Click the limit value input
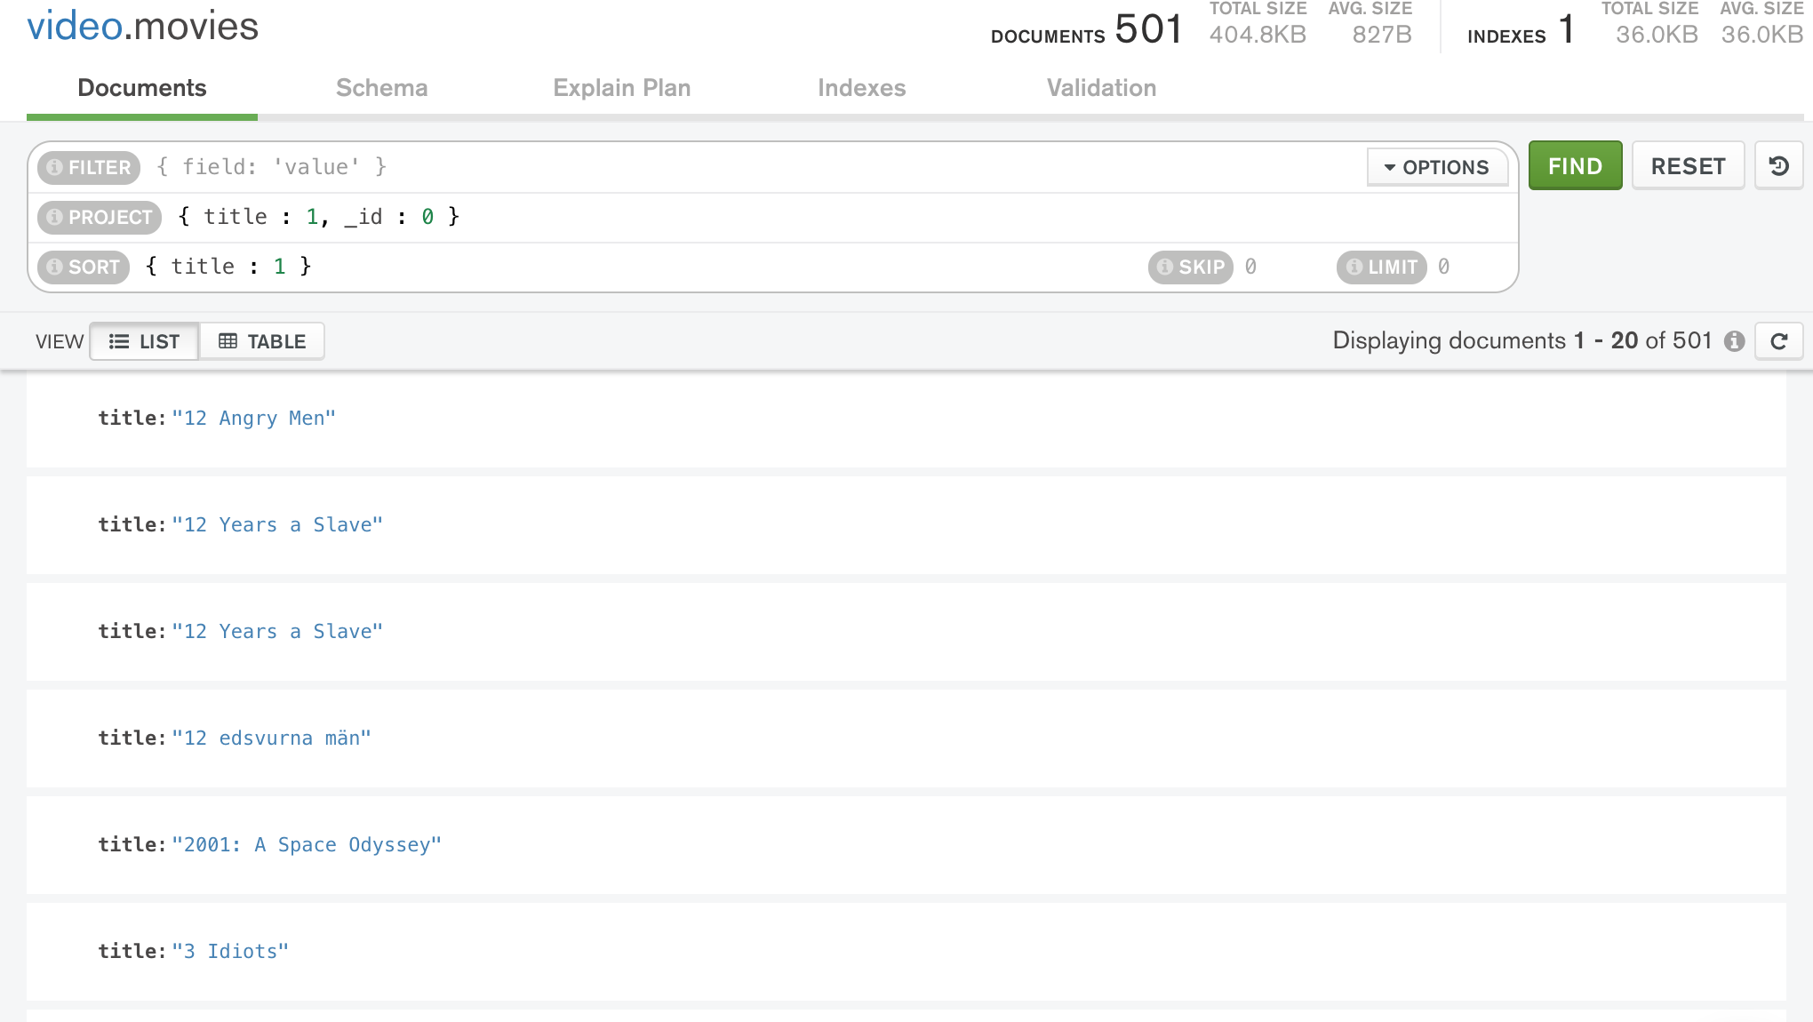Image resolution: width=1813 pixels, height=1022 pixels. pyautogui.click(x=1471, y=267)
